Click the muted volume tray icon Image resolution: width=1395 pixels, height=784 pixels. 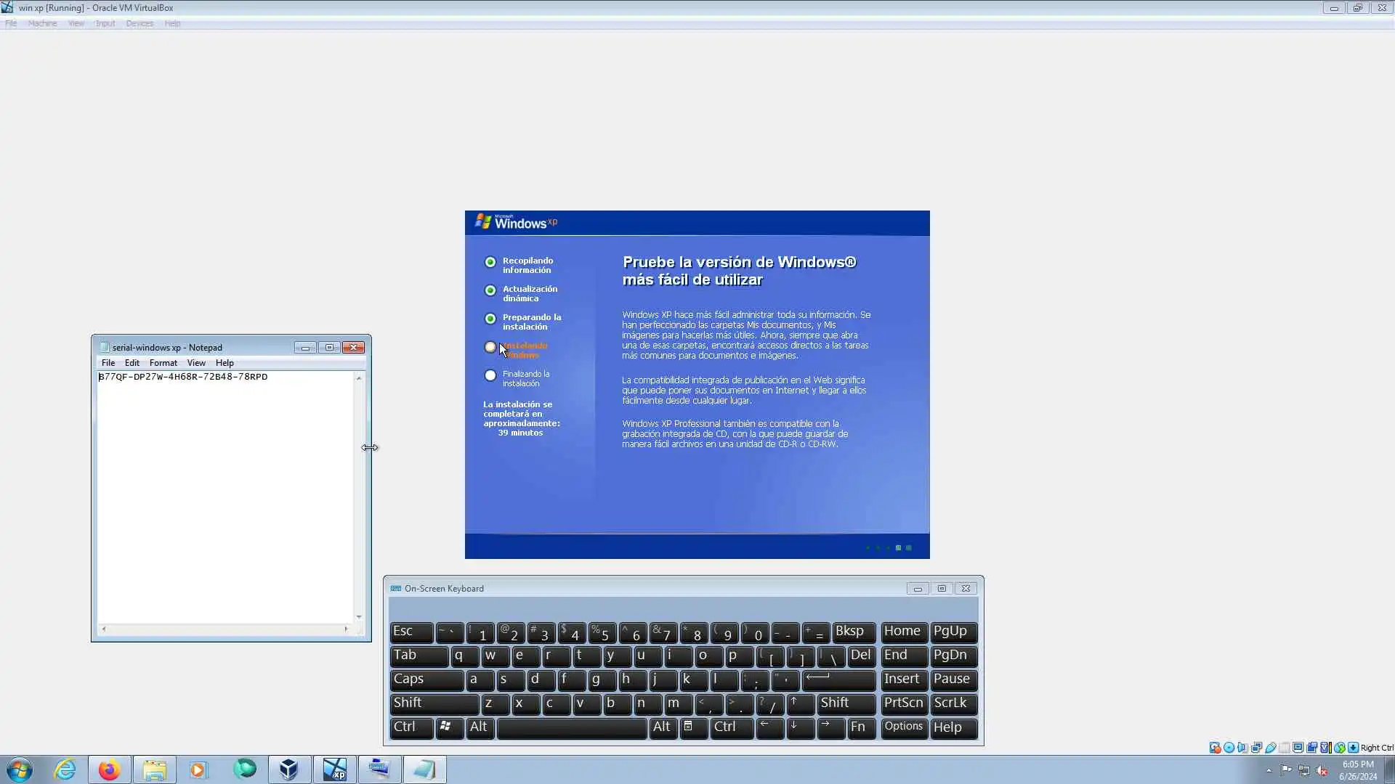point(1322,771)
